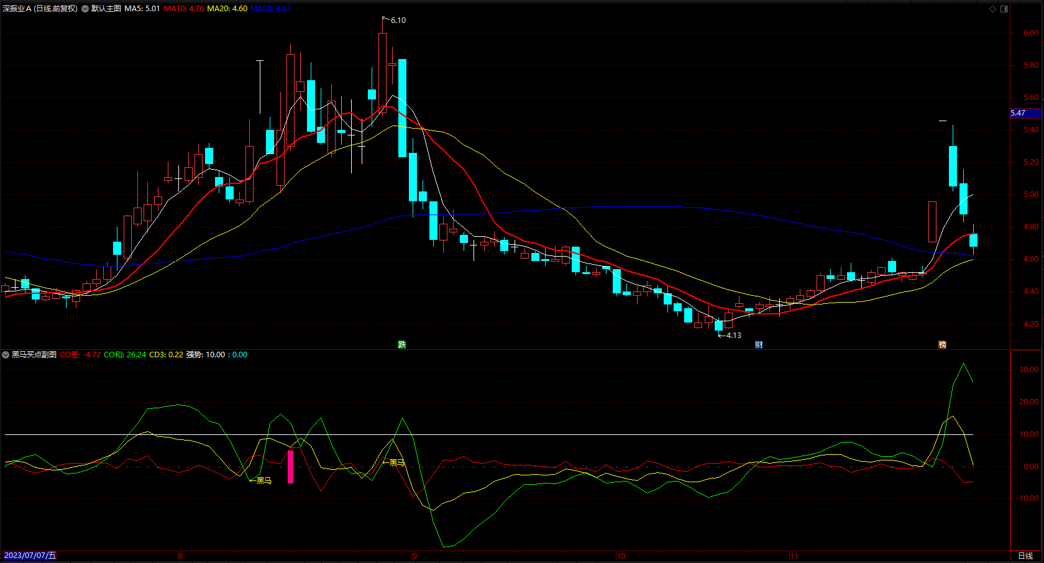Click the 黑马买点副图 indicator name
This screenshot has width=1044, height=563.
coord(34,355)
